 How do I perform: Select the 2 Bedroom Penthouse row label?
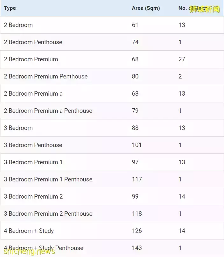pos(33,42)
